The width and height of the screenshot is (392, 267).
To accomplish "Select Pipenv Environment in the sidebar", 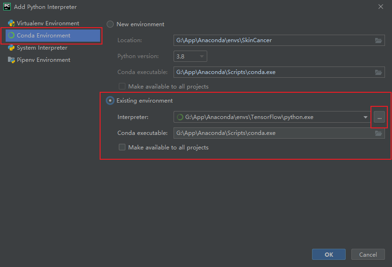I will pyautogui.click(x=43, y=60).
